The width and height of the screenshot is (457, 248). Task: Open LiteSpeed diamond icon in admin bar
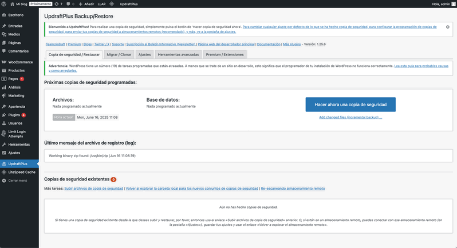click(x=112, y=4)
